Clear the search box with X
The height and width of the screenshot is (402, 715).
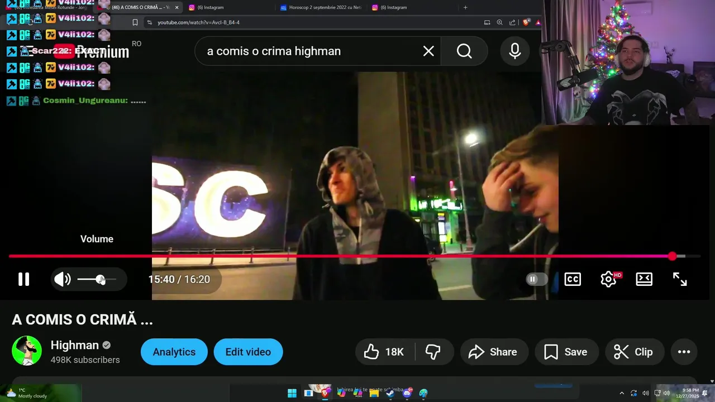click(x=428, y=51)
